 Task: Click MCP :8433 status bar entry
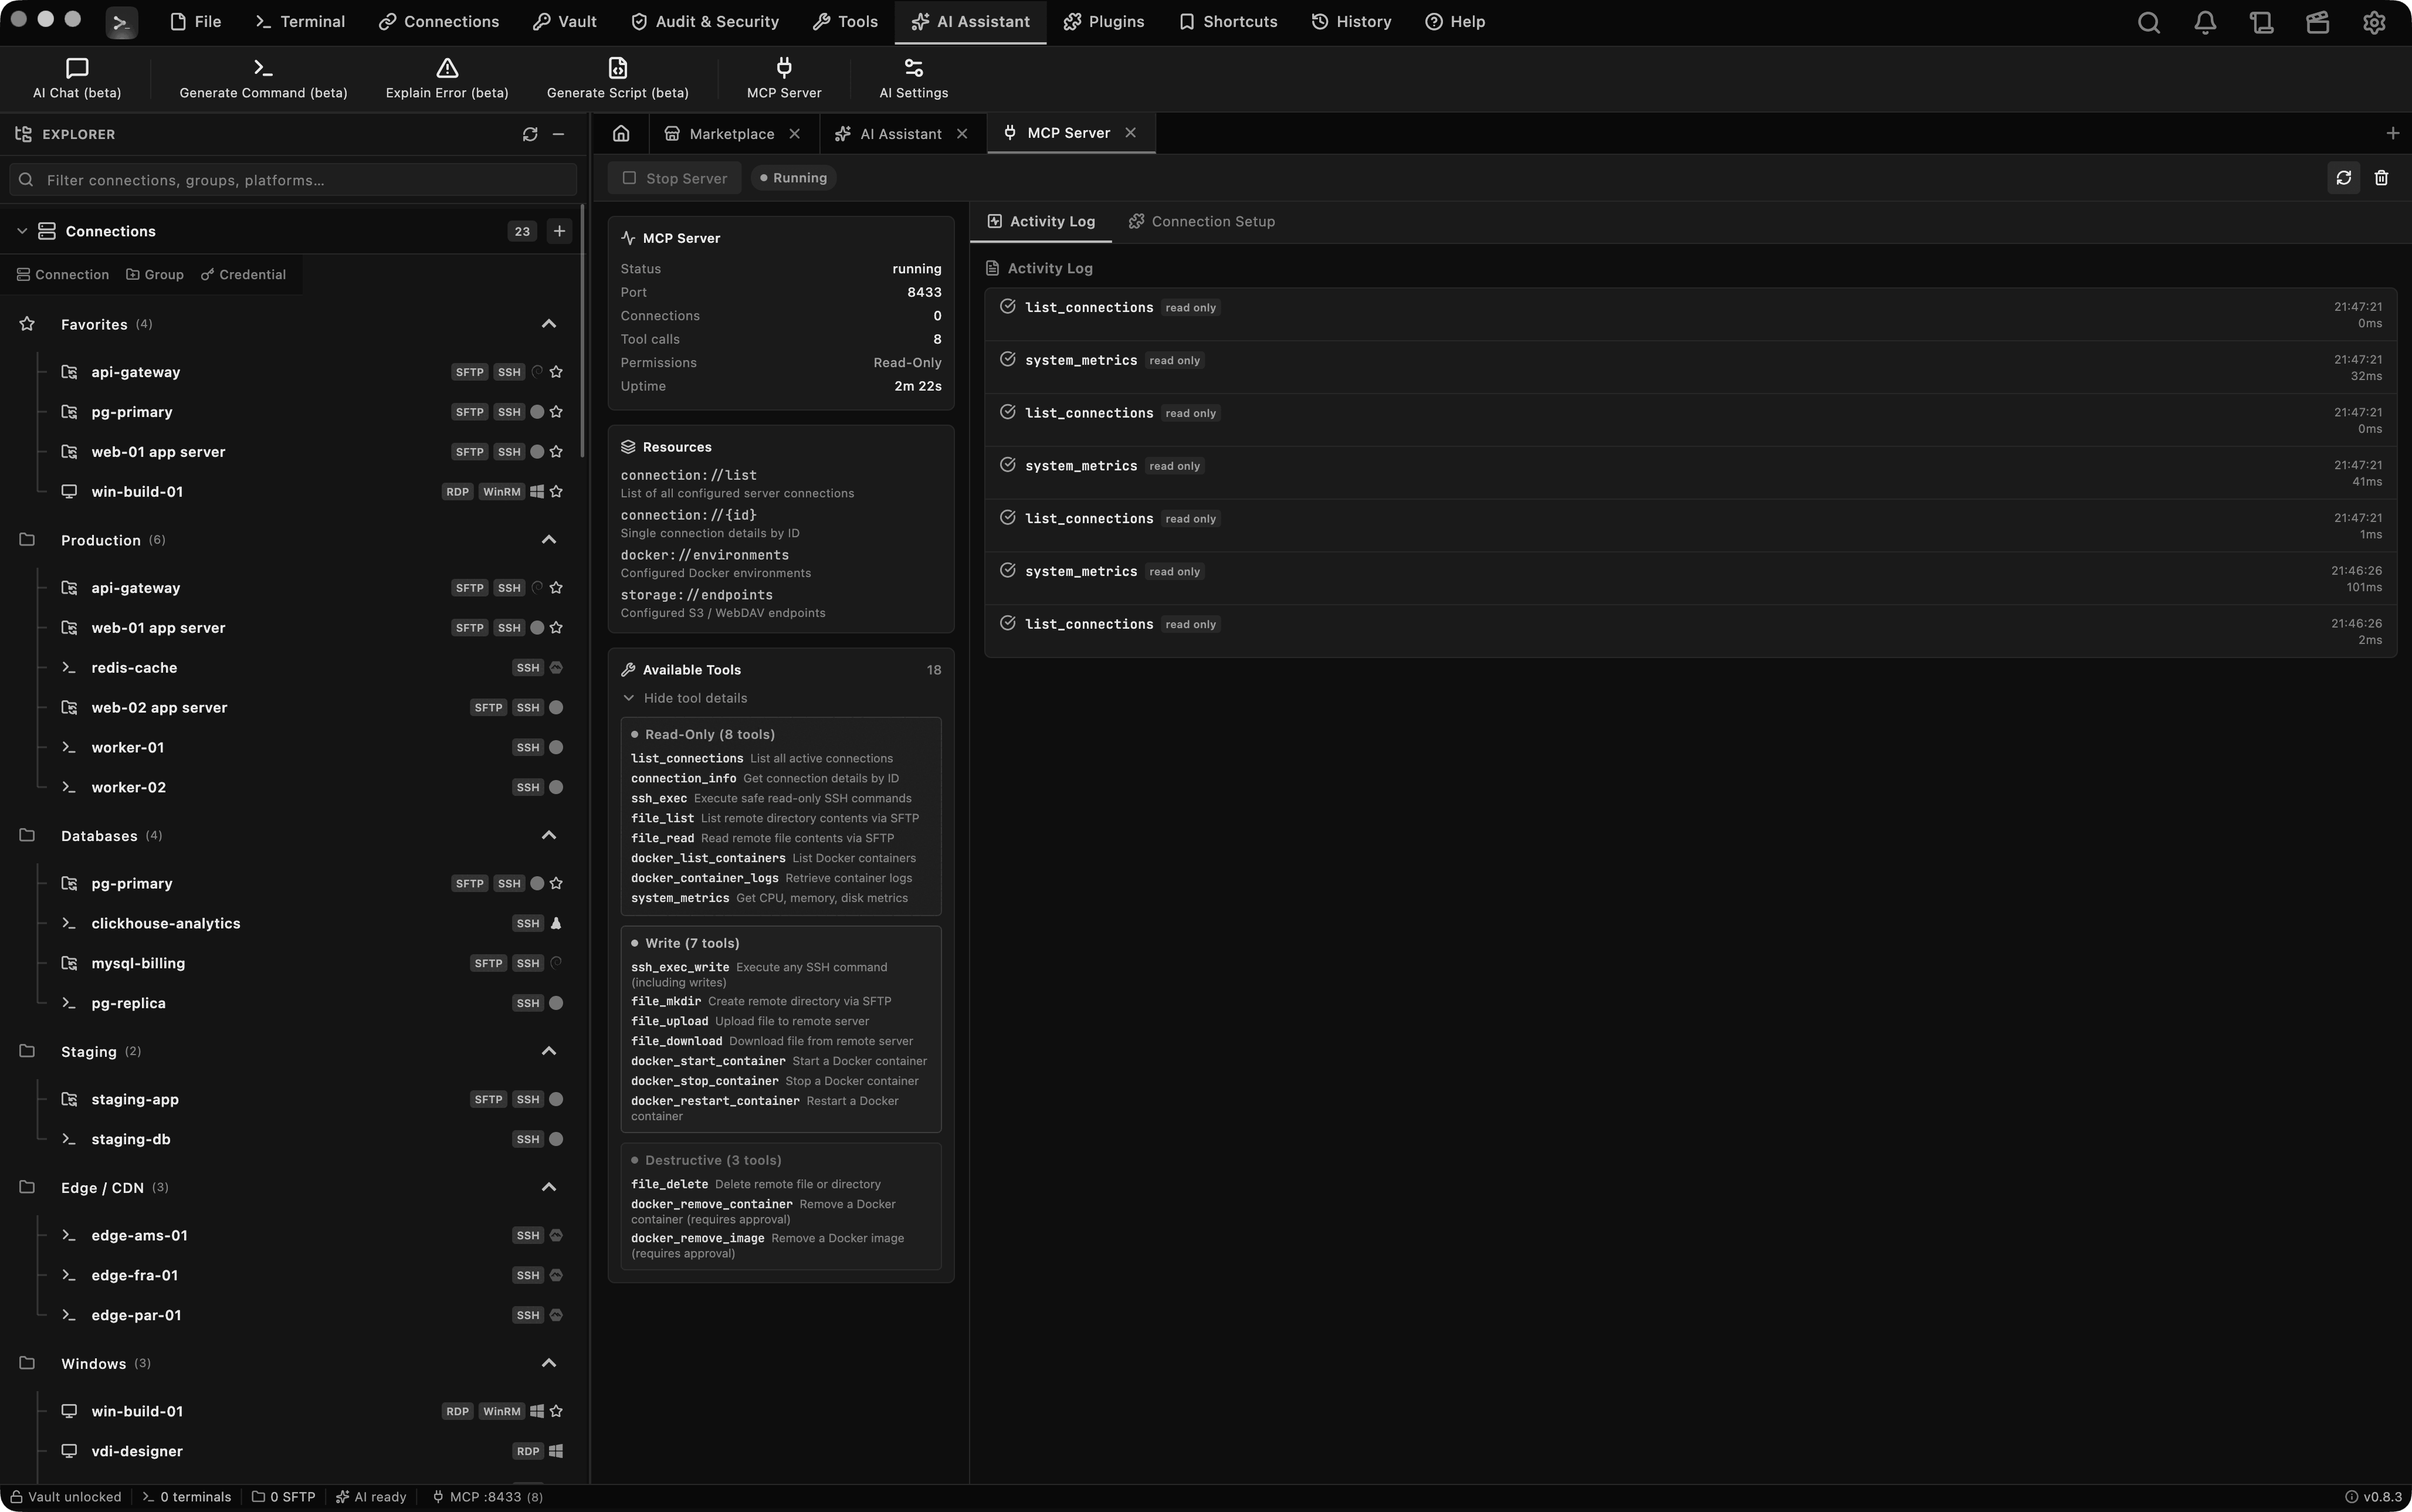pyautogui.click(x=487, y=1497)
